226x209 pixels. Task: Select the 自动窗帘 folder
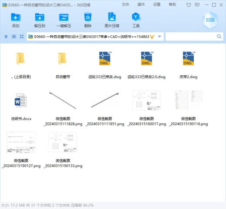coord(62,58)
